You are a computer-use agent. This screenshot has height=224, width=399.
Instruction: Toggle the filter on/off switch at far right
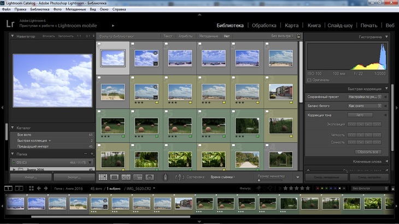point(393,188)
